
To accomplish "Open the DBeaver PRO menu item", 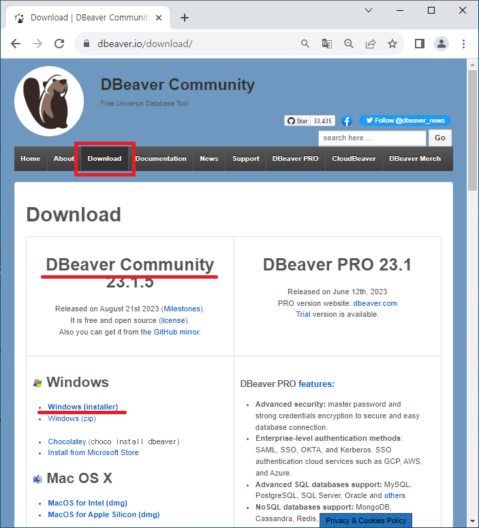I will pyautogui.click(x=296, y=159).
